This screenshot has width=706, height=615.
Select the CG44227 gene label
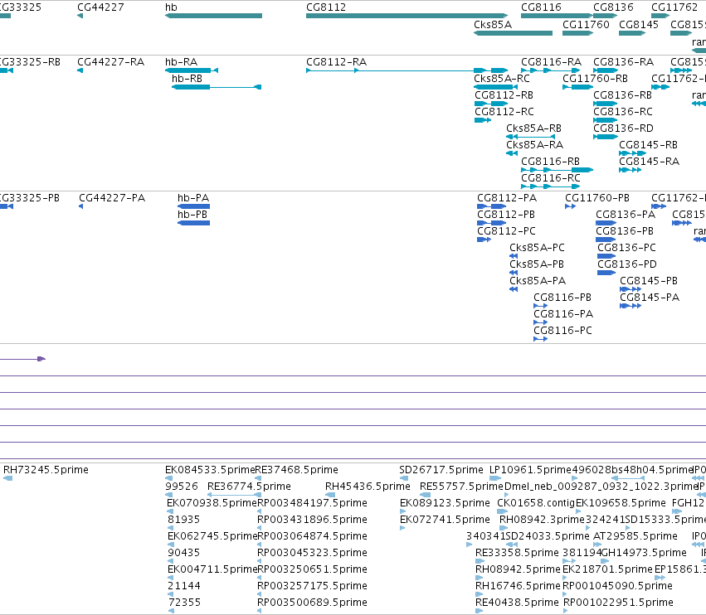tap(100, 7)
